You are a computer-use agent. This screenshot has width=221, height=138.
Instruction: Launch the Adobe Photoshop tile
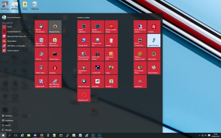(x=98, y=27)
